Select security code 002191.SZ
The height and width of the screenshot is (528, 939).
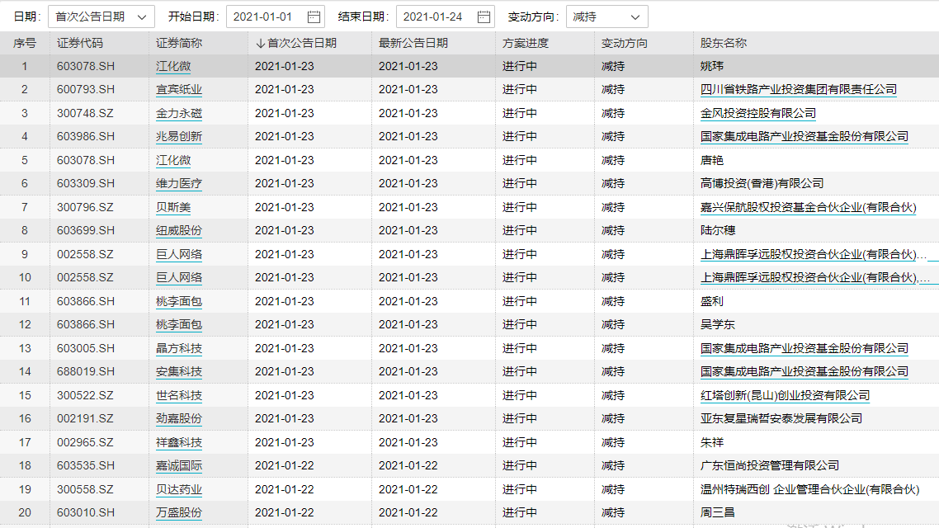(85, 418)
